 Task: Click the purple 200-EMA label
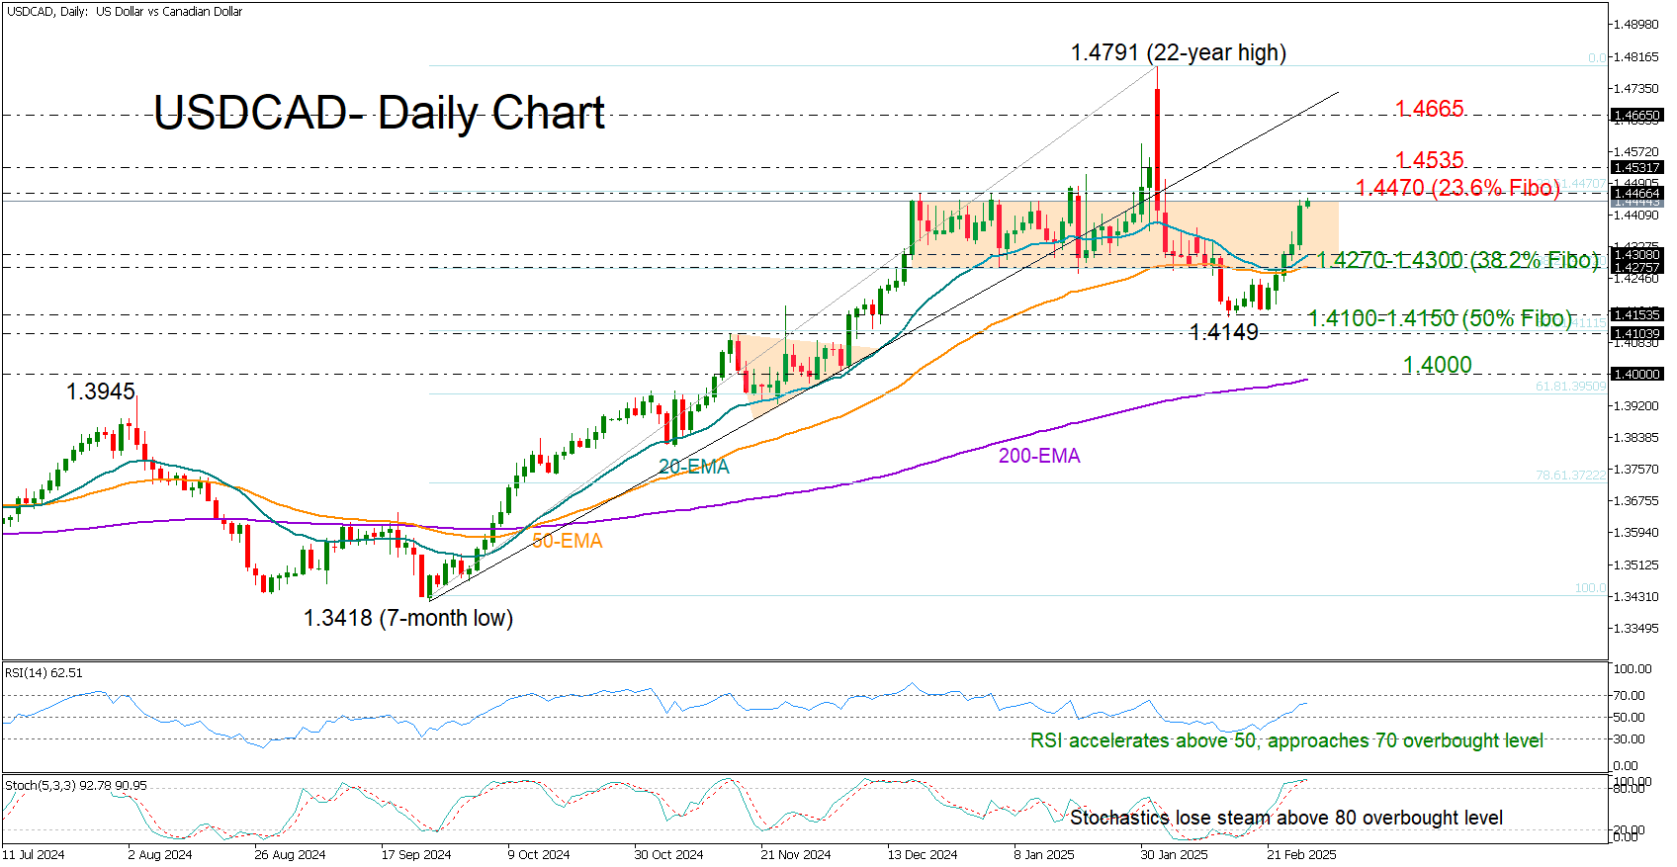tap(1038, 457)
